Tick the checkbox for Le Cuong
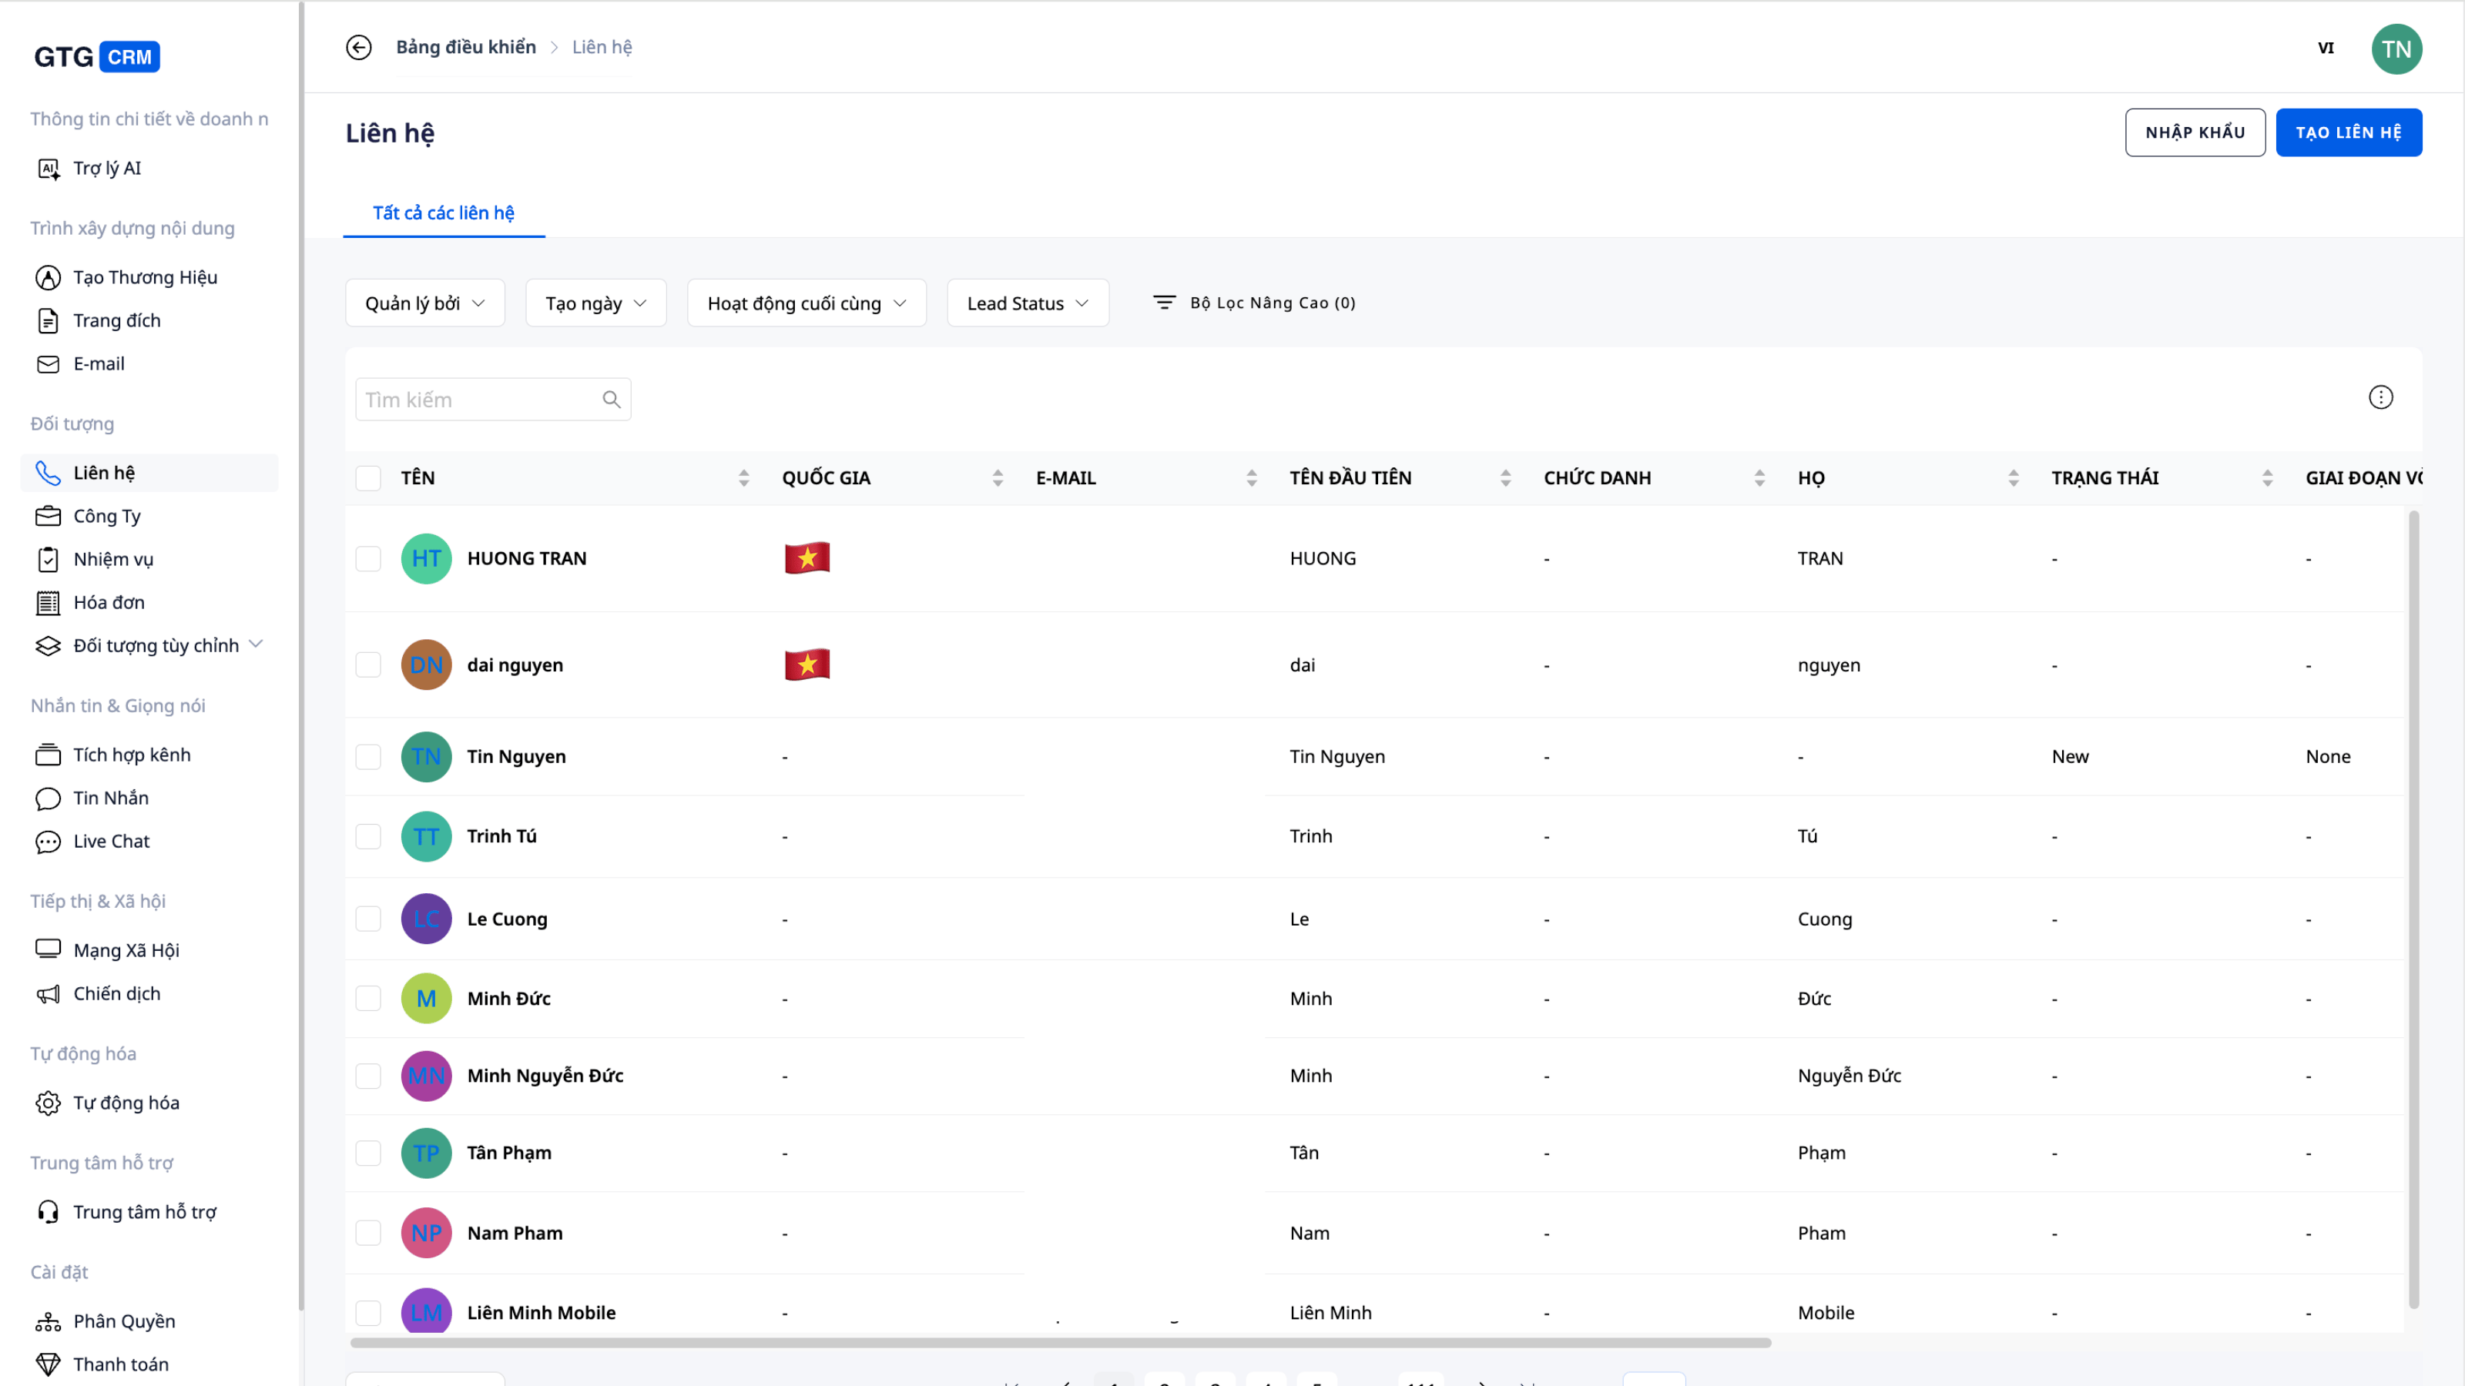Viewport: 2465px width, 1386px height. click(368, 919)
